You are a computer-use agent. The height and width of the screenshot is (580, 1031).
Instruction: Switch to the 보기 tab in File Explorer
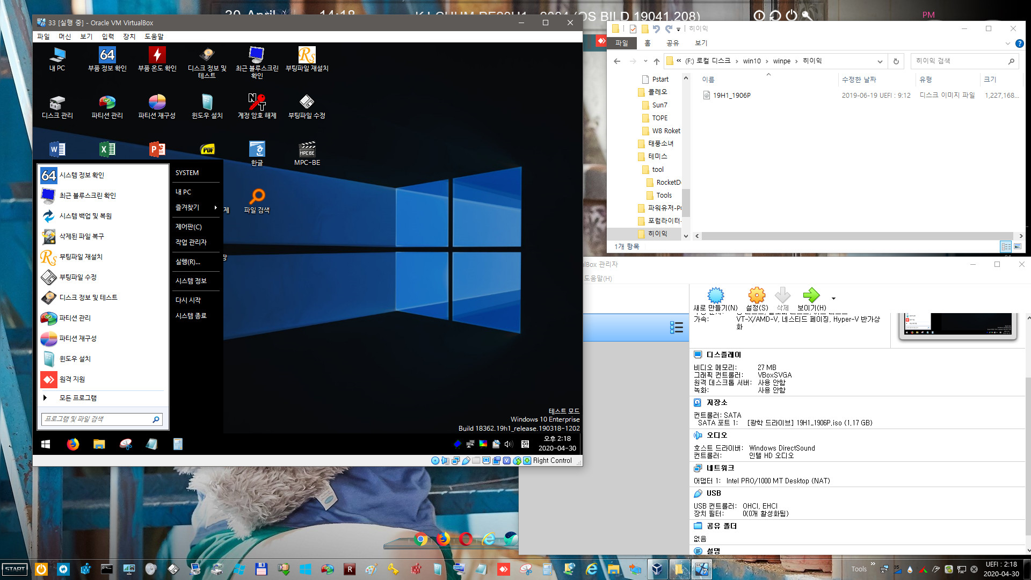[x=701, y=43]
